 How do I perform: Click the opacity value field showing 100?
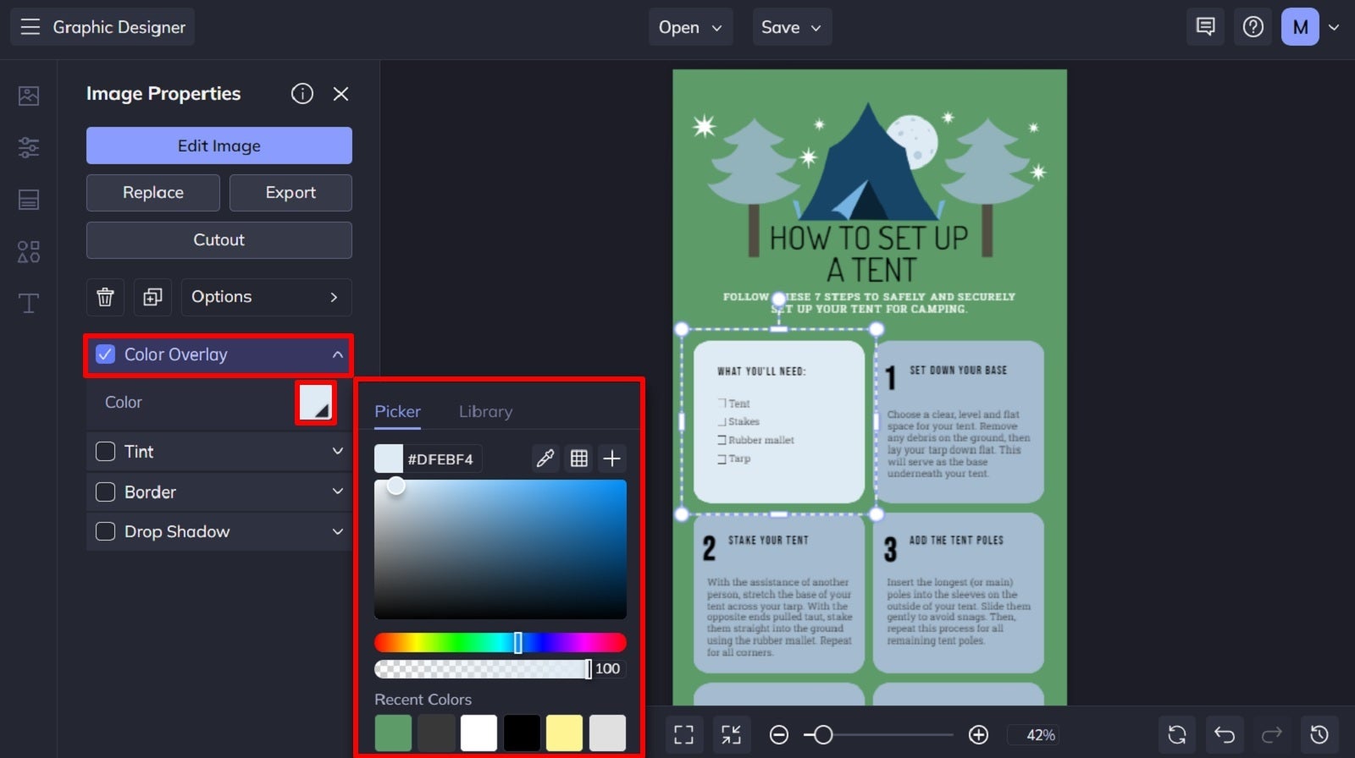coord(608,668)
